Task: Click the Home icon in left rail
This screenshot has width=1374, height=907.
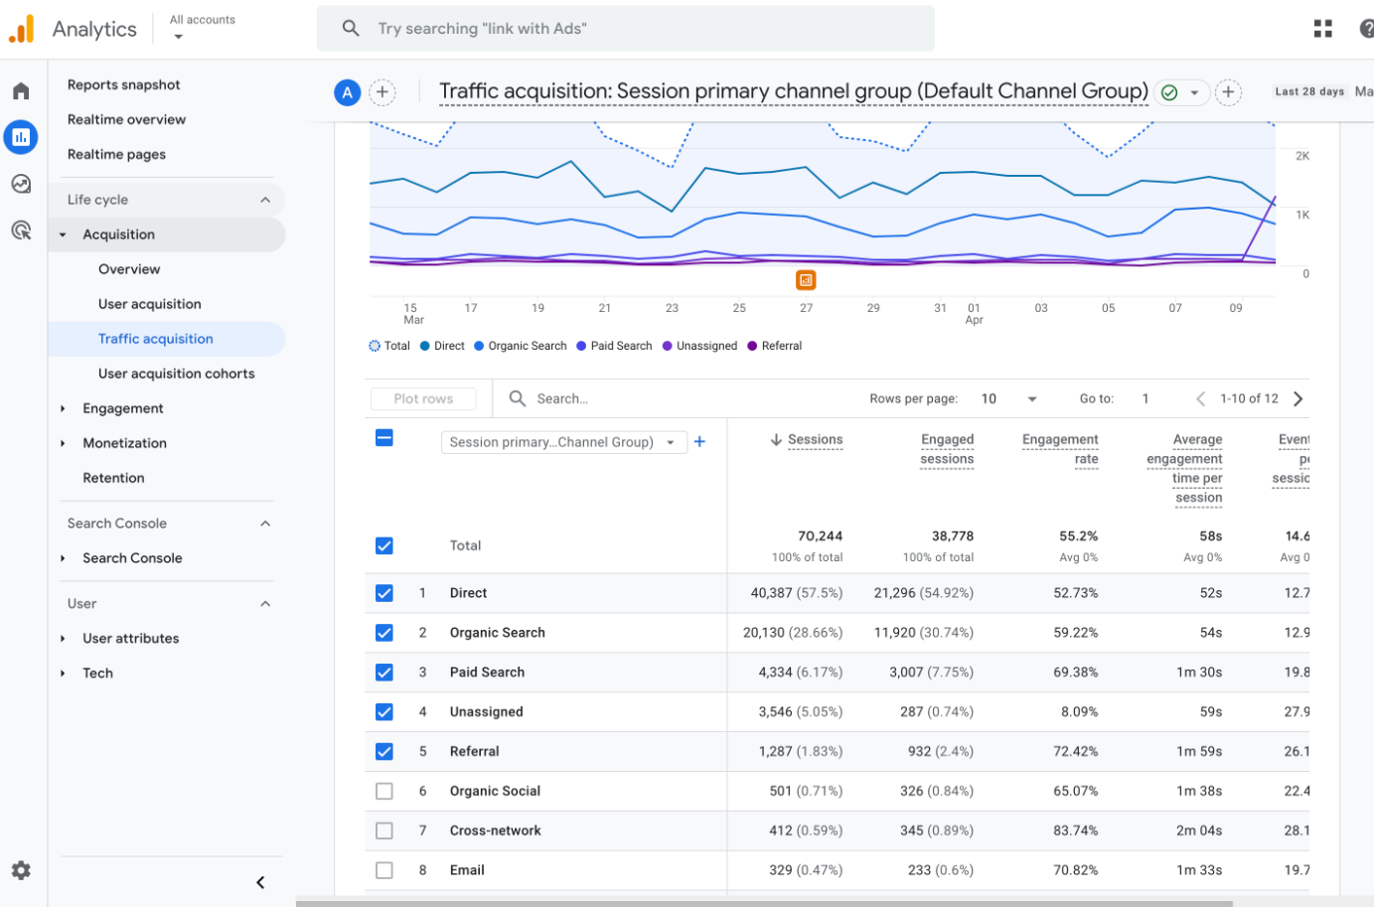Action: 21,91
